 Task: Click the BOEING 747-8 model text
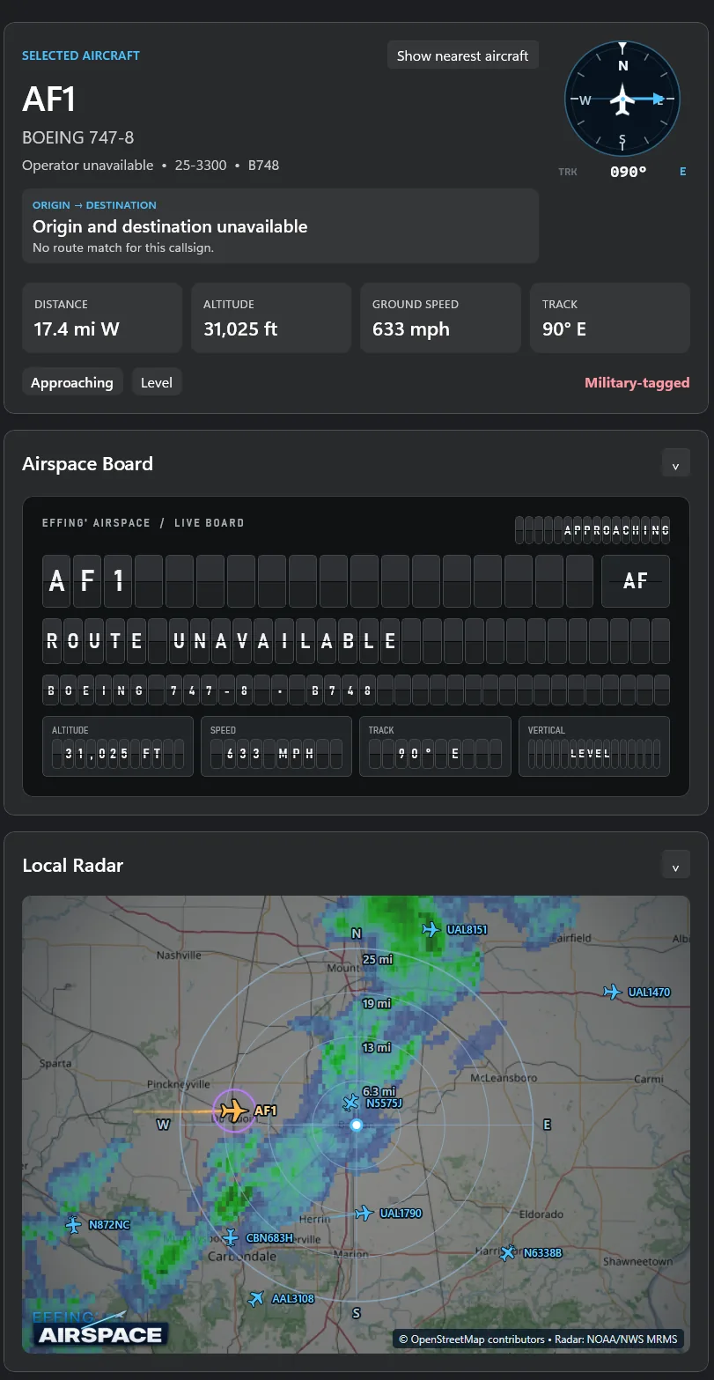tap(78, 137)
